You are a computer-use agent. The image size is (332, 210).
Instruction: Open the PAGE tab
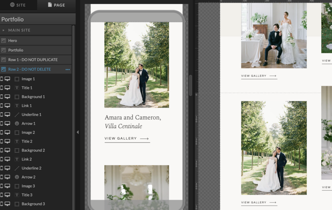point(56,5)
